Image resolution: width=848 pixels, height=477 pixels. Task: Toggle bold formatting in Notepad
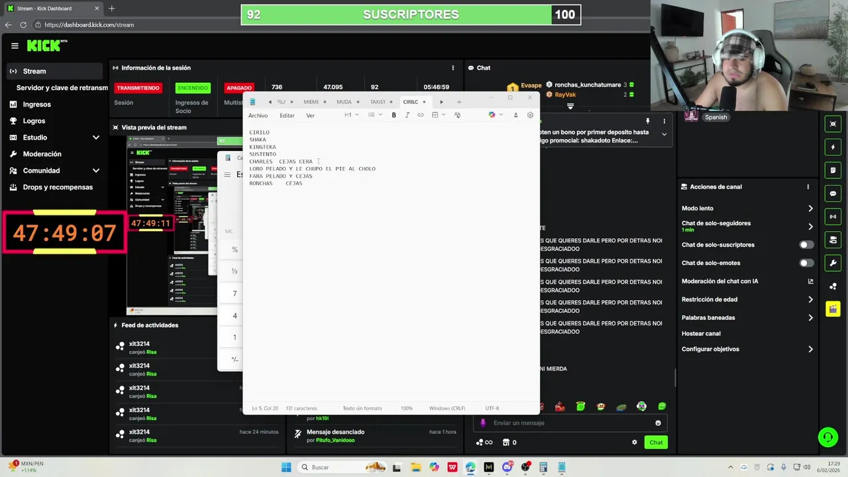click(x=394, y=115)
